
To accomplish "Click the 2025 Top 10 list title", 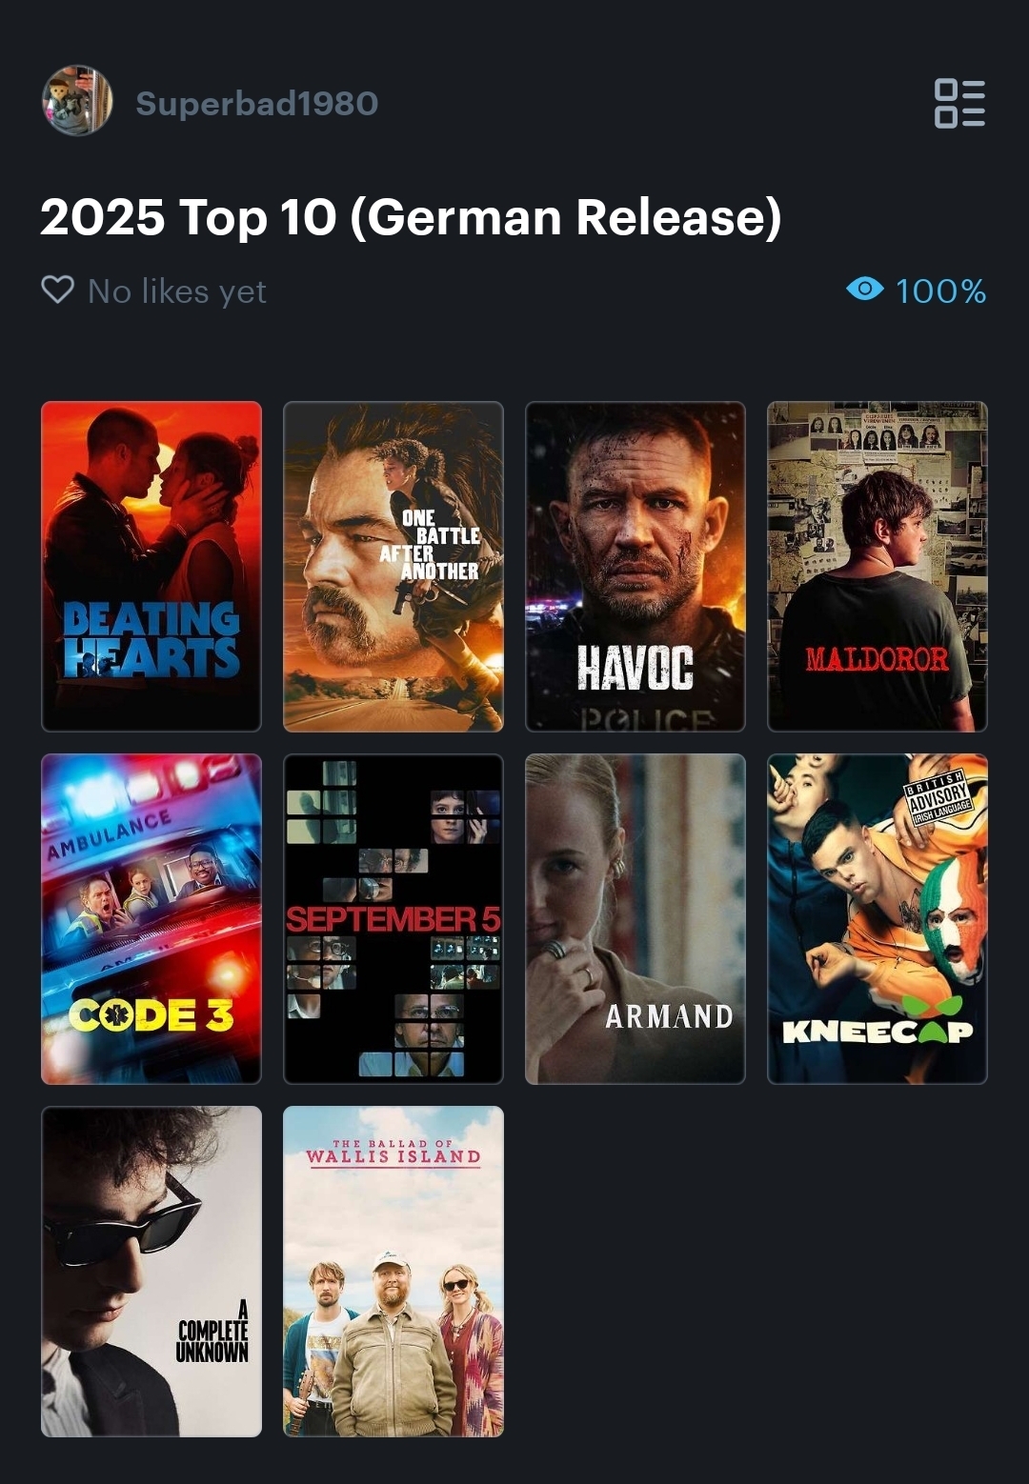I will [411, 217].
